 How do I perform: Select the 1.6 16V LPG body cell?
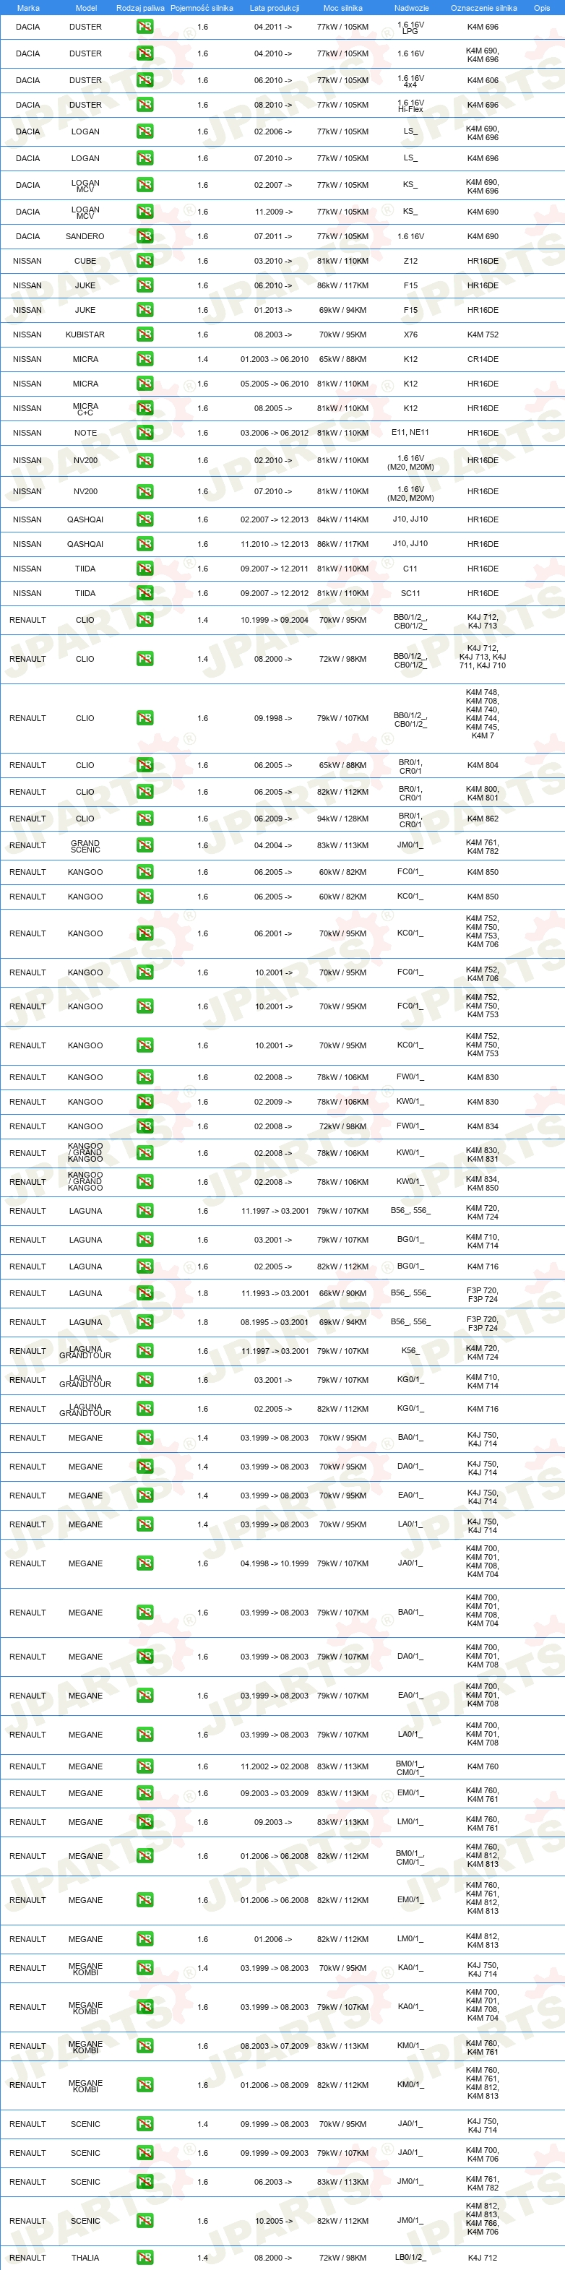(x=411, y=28)
